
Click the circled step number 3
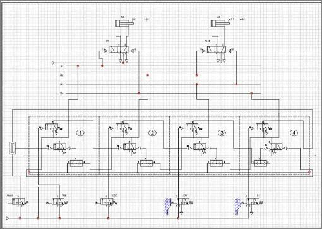tap(222, 133)
